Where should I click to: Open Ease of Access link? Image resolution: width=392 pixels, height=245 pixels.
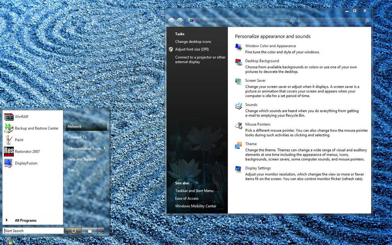pos(187,199)
